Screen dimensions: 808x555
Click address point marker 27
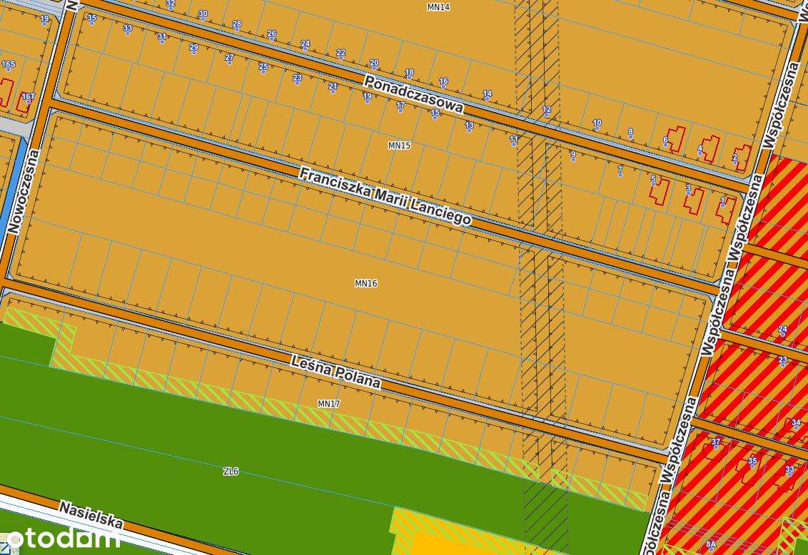(229, 58)
